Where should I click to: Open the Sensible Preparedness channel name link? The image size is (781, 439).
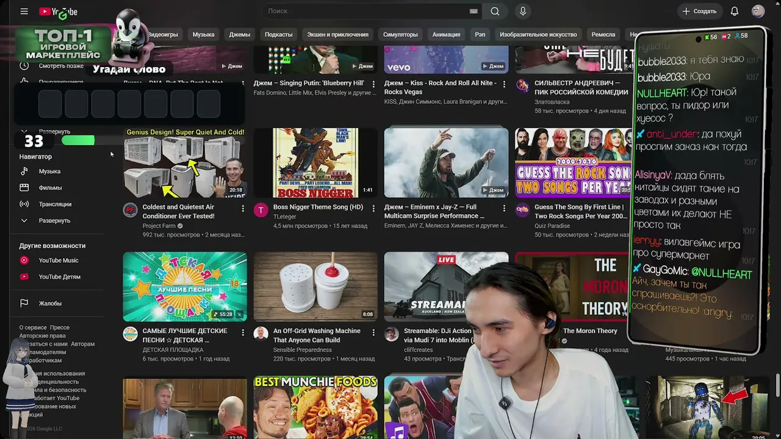click(x=303, y=350)
